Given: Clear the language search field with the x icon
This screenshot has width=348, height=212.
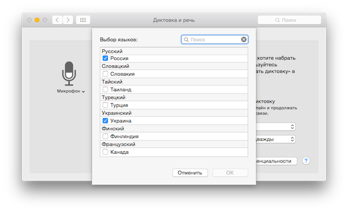Looking at the screenshot, I should pyautogui.click(x=244, y=40).
